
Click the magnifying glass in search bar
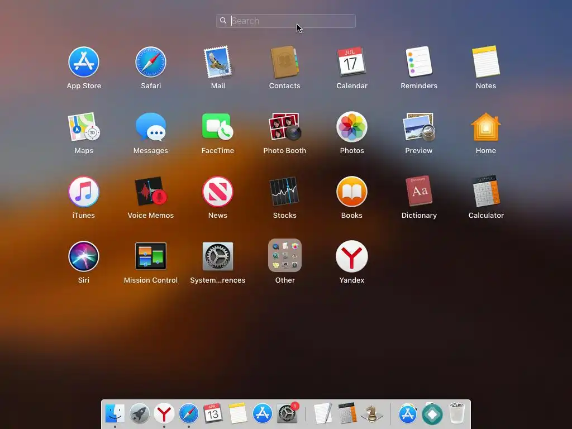pos(223,21)
